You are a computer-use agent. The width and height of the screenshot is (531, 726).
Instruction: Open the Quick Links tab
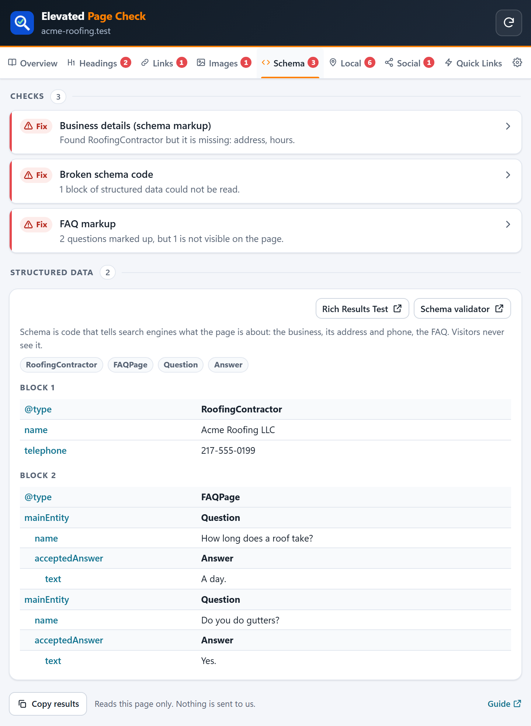pyautogui.click(x=473, y=63)
